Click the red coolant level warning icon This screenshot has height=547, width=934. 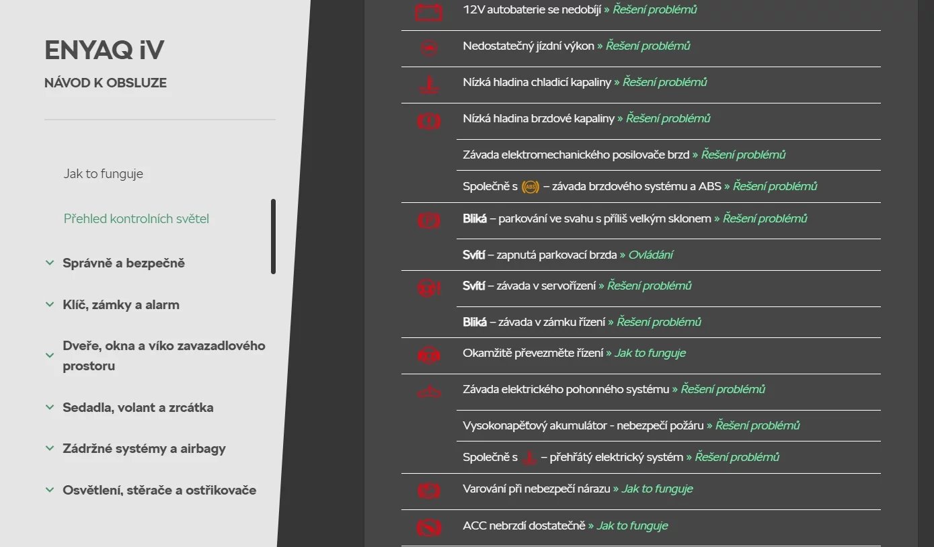pyautogui.click(x=428, y=85)
